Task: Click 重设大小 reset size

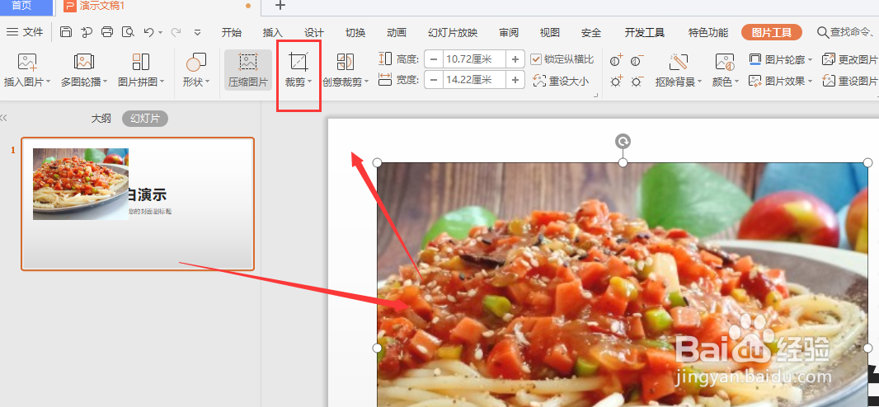Action: pyautogui.click(x=562, y=82)
